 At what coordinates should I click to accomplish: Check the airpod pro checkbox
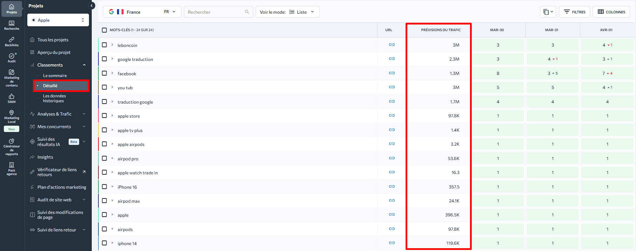[104, 158]
